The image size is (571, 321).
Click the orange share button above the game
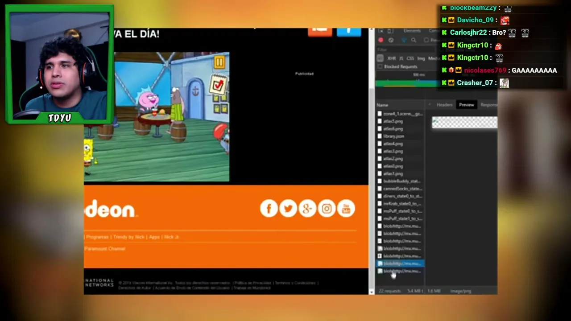click(x=320, y=31)
